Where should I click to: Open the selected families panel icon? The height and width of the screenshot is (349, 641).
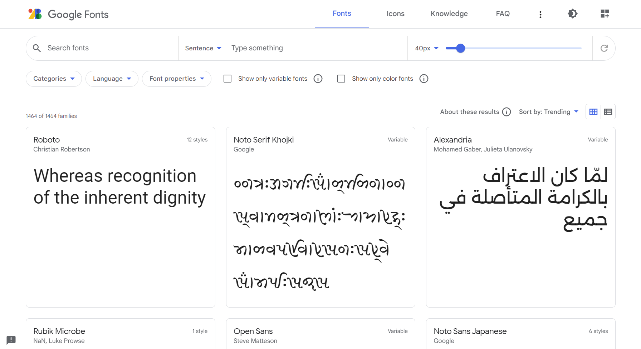(x=605, y=14)
